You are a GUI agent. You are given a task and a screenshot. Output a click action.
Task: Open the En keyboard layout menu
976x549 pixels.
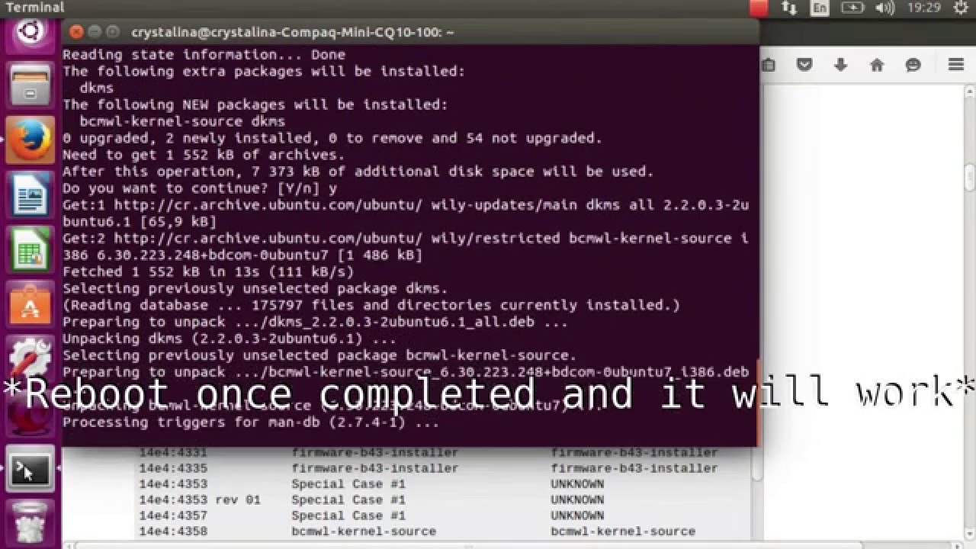coord(820,8)
